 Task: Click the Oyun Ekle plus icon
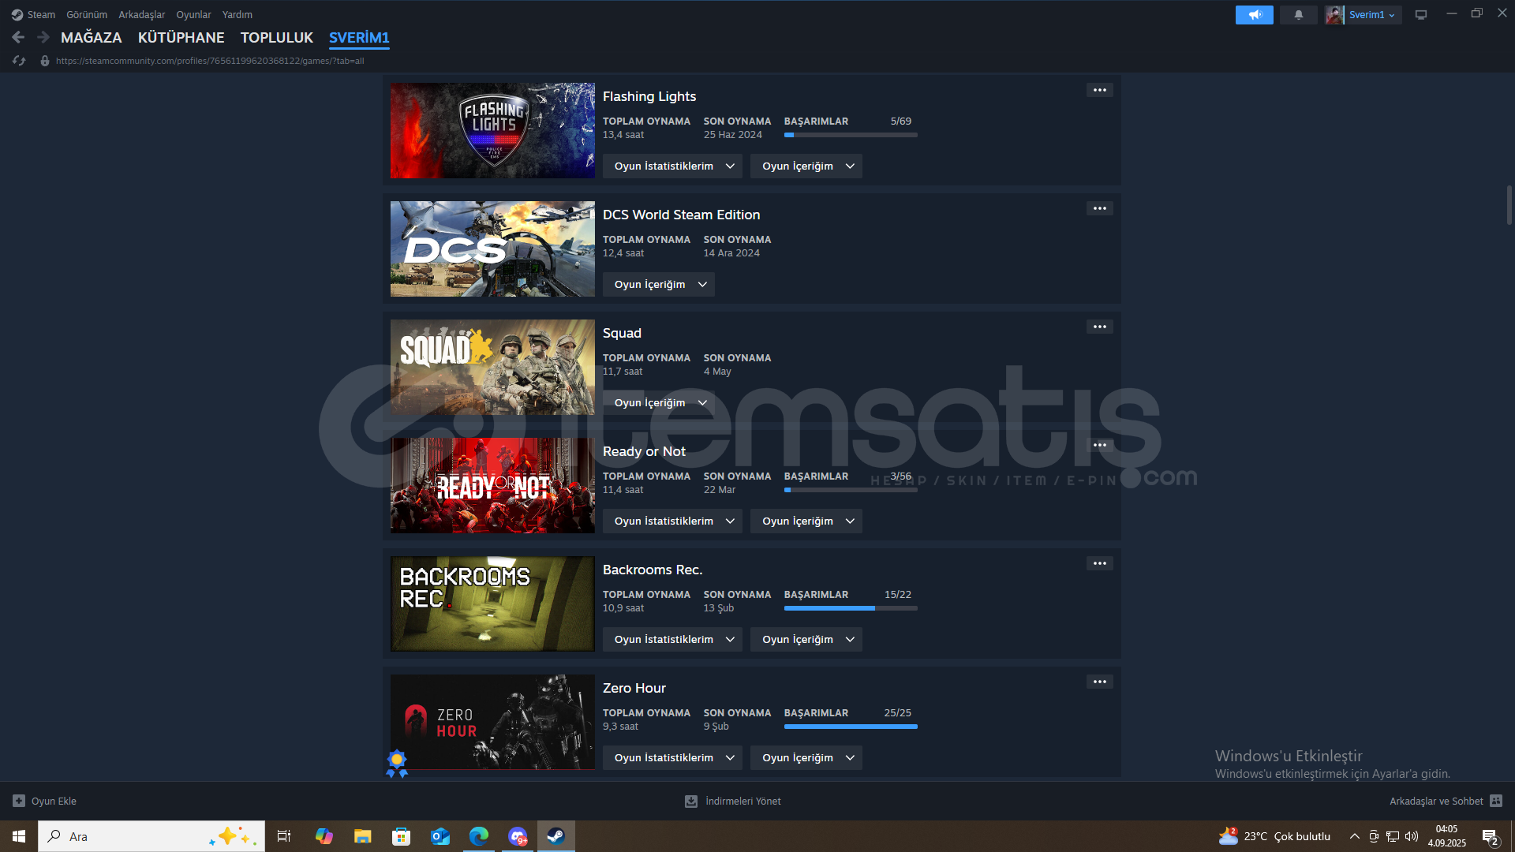(x=19, y=801)
